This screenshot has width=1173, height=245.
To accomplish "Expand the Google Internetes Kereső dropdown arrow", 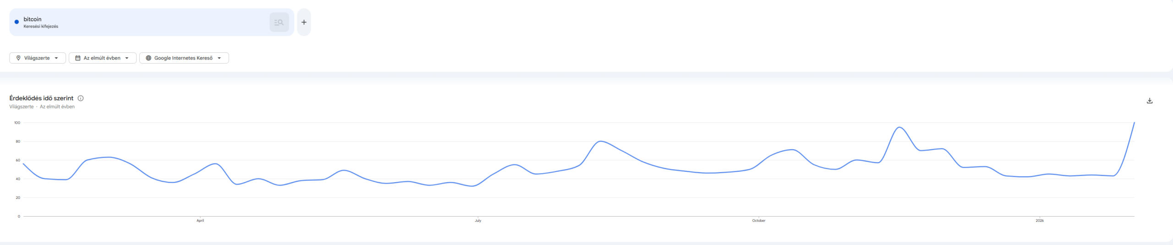I will click(219, 58).
